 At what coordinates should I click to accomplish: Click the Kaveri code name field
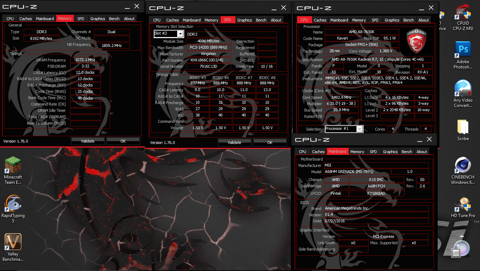(x=342, y=38)
